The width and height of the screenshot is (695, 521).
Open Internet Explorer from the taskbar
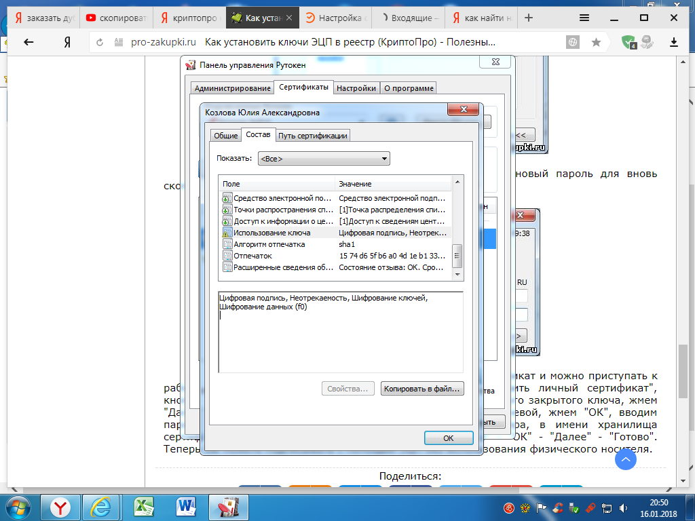point(102,507)
